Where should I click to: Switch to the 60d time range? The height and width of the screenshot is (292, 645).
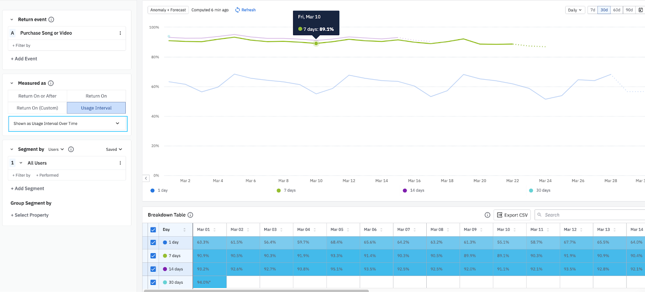(616, 10)
